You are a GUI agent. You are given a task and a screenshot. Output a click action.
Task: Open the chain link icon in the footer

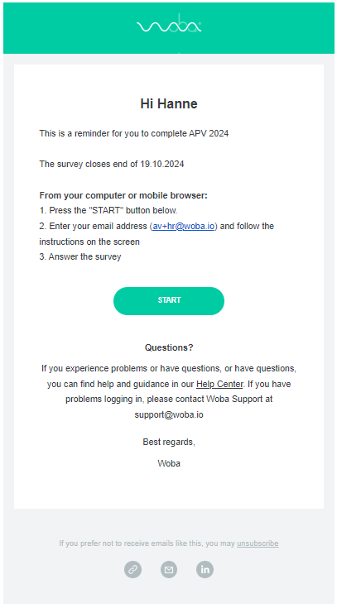132,569
